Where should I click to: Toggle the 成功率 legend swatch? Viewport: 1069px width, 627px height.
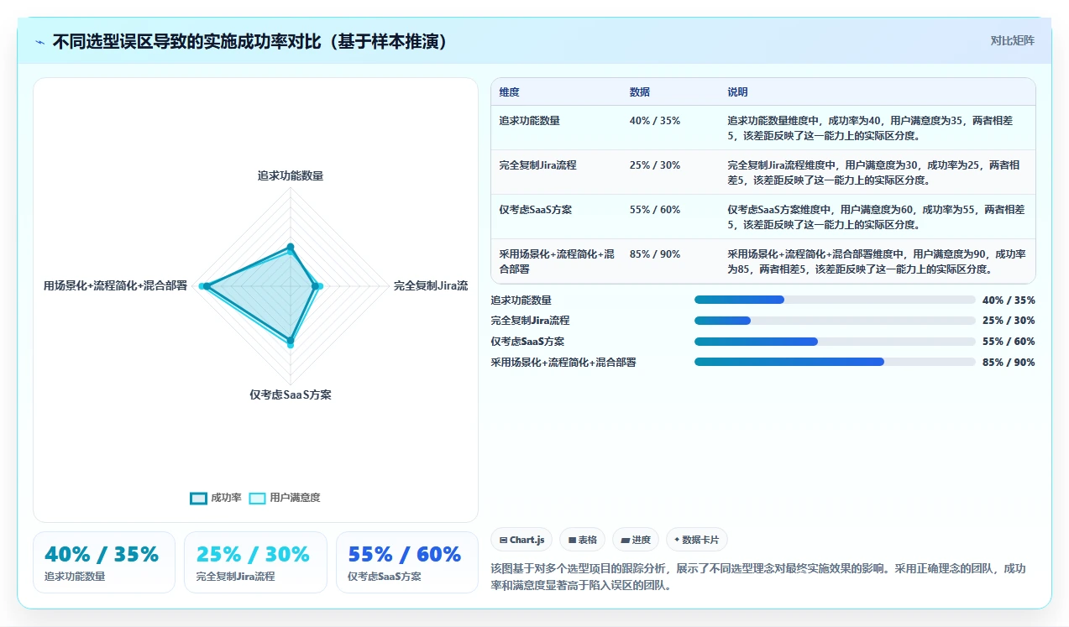pyautogui.click(x=198, y=498)
